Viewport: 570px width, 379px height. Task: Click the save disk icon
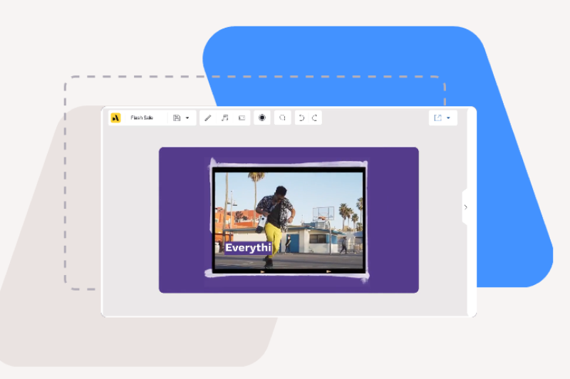(177, 118)
